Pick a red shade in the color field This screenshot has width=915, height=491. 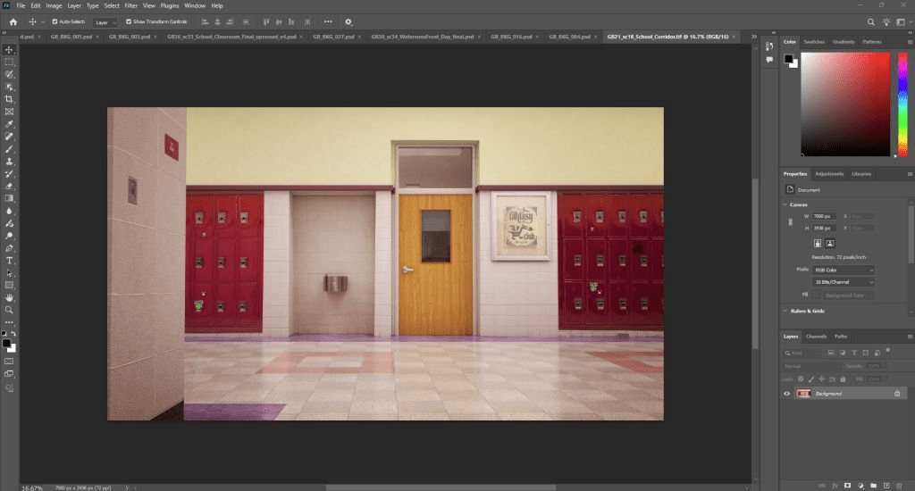pyautogui.click(x=845, y=104)
